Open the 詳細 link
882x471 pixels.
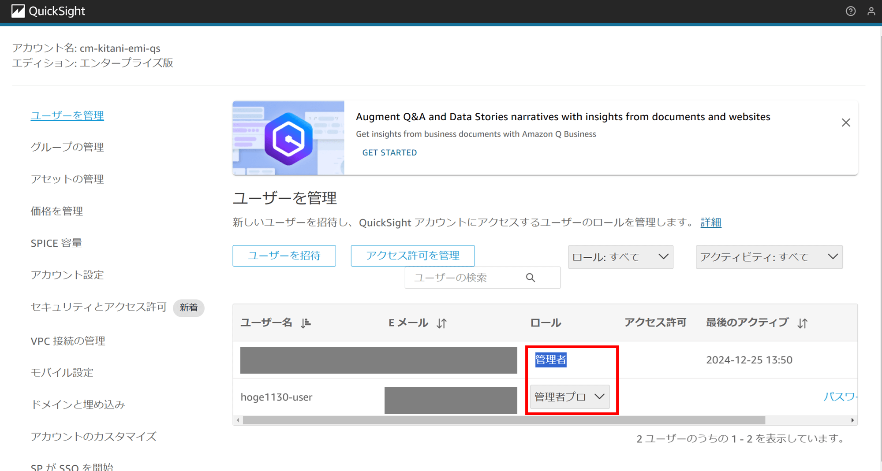(711, 223)
